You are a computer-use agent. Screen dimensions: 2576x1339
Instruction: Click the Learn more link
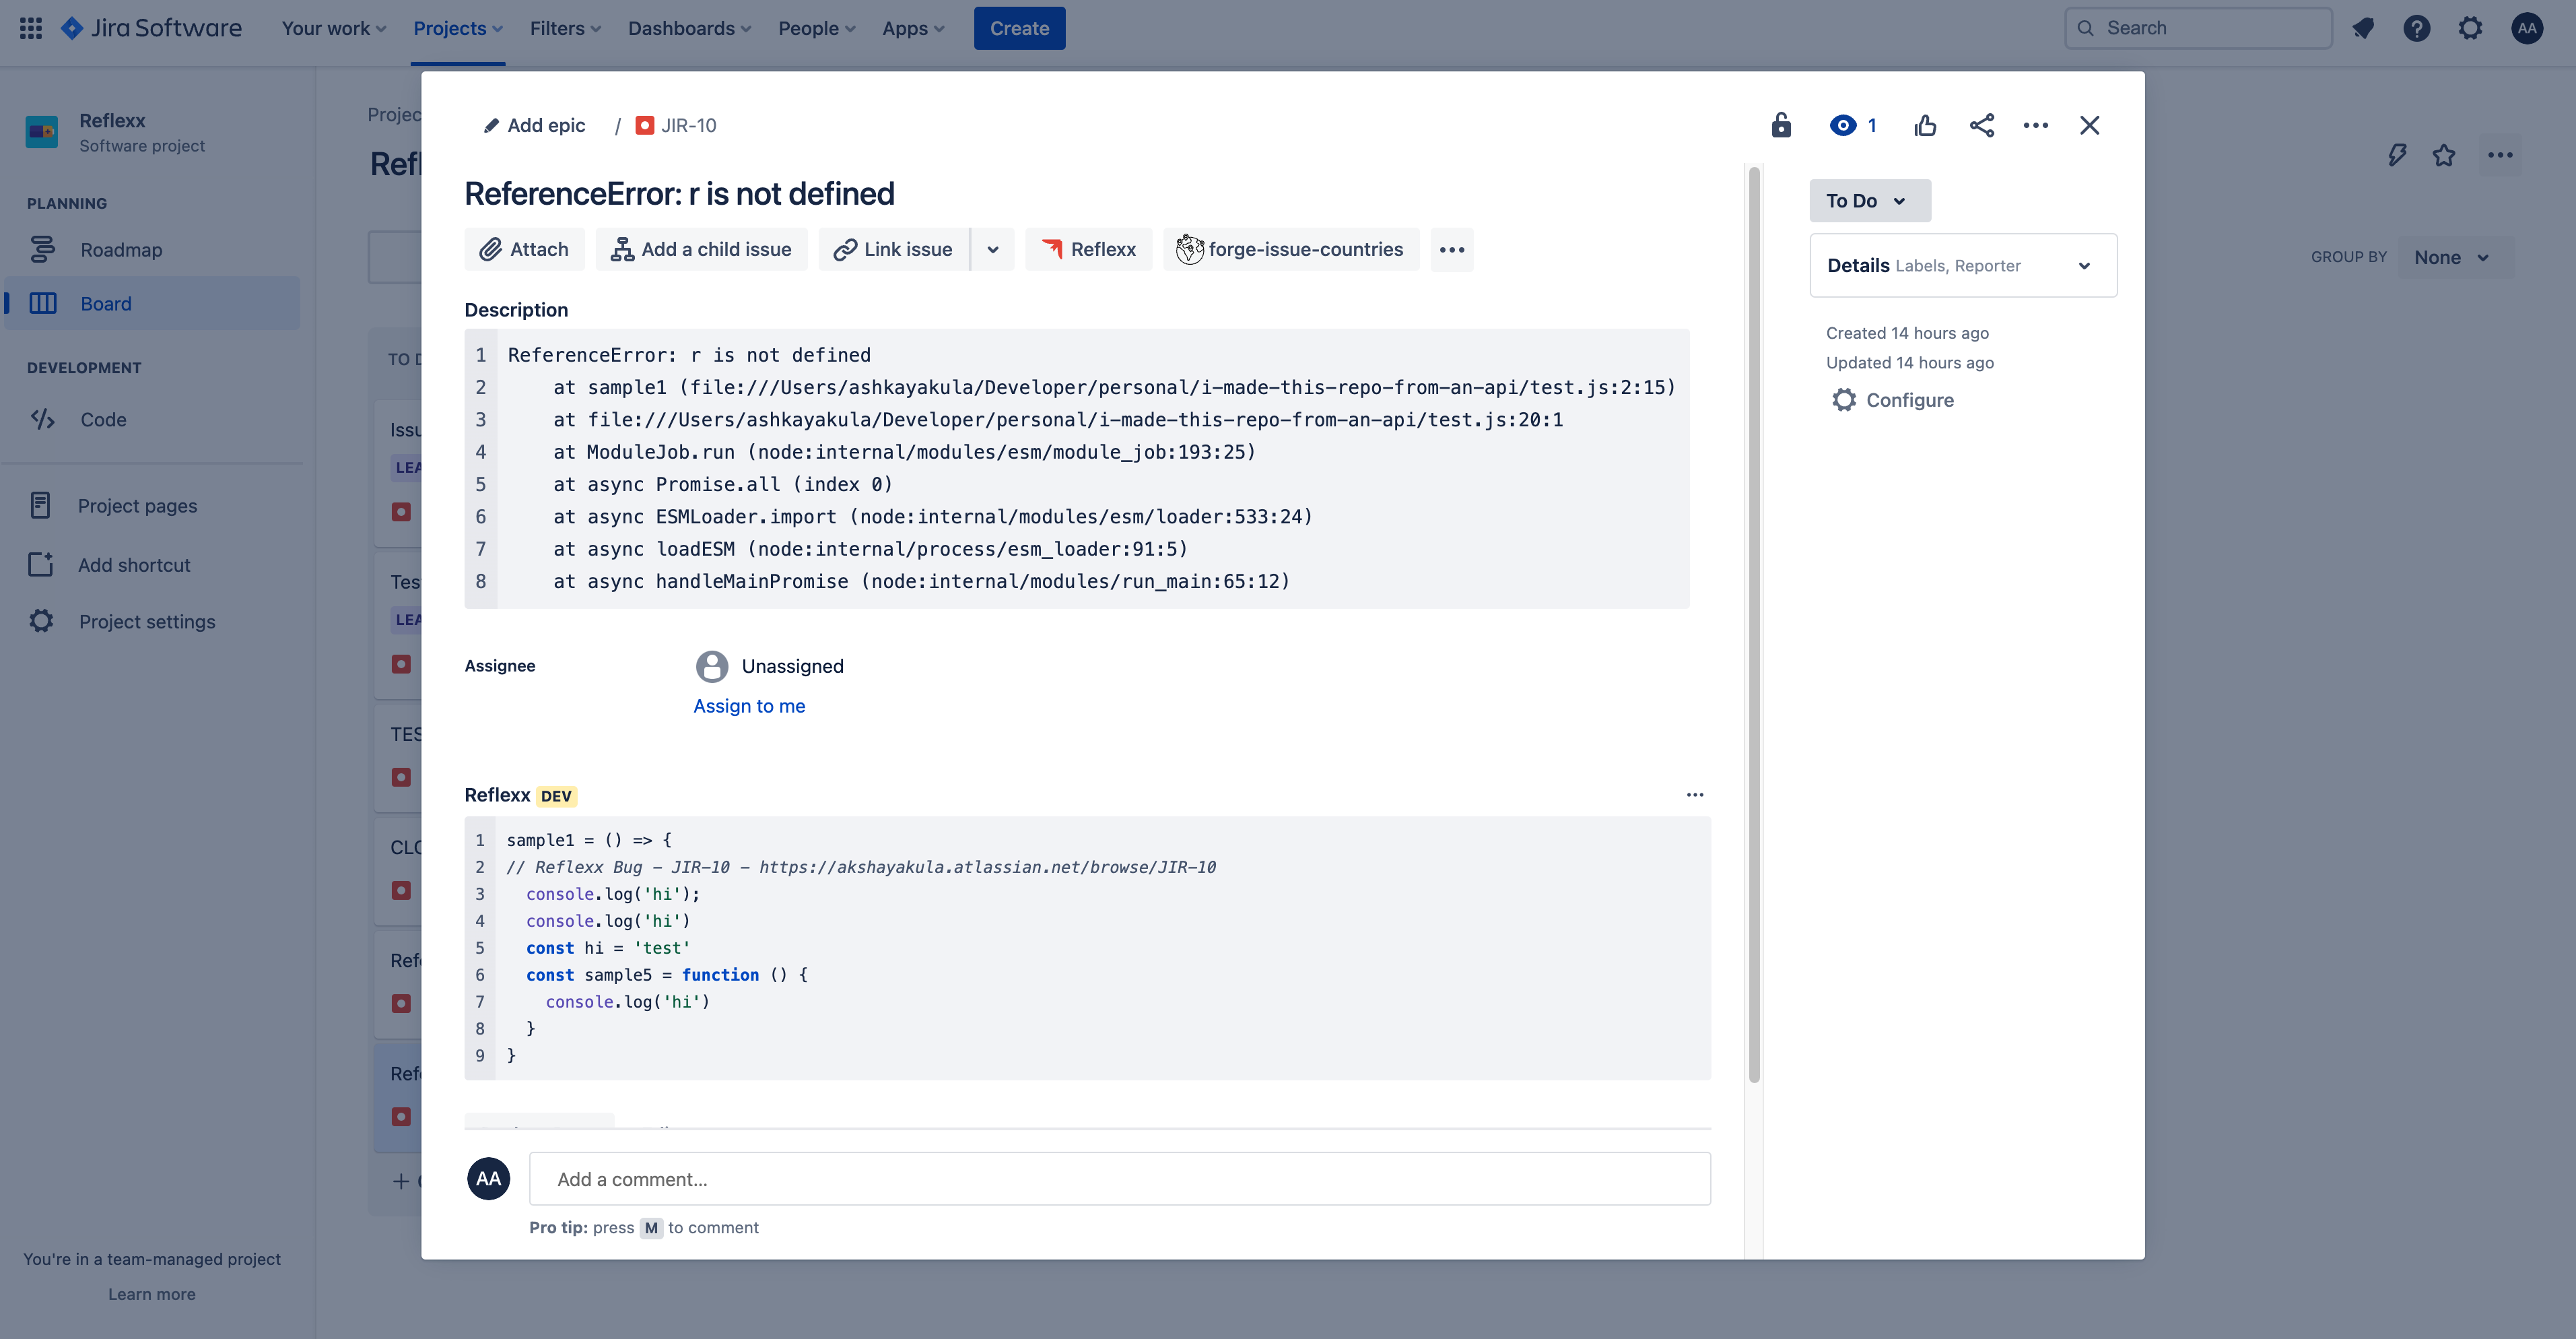[x=152, y=1294]
